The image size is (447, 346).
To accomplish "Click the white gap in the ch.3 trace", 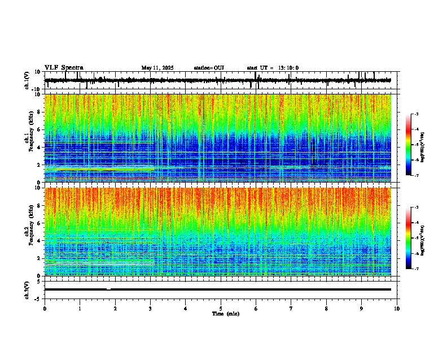I will coord(108,289).
